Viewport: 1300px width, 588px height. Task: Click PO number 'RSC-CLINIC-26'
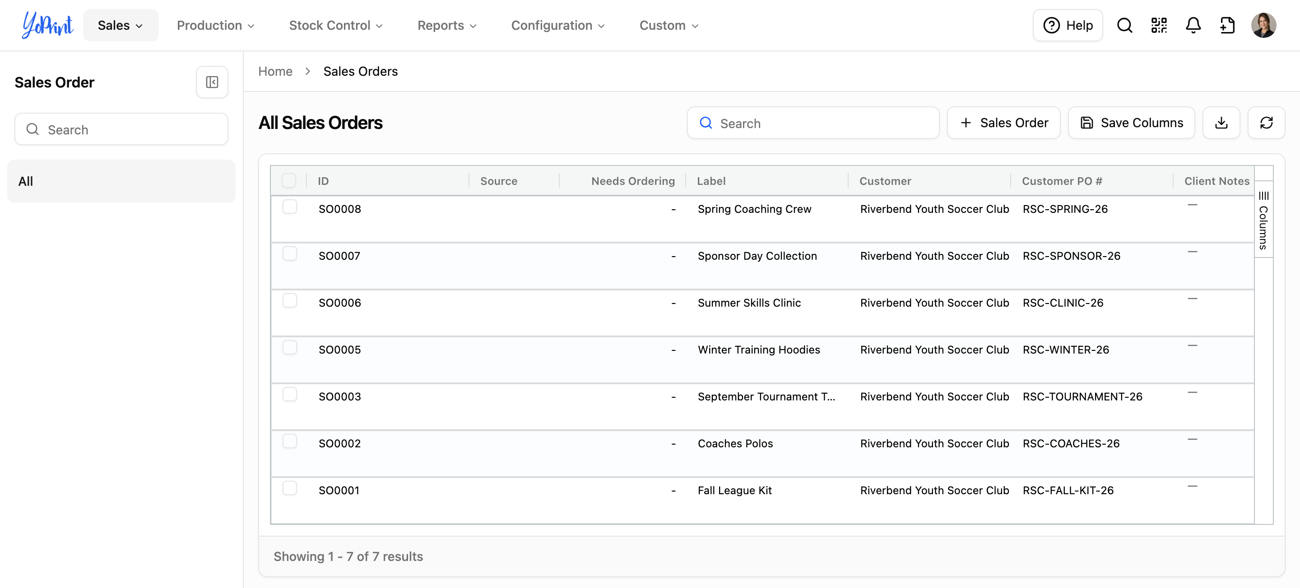(x=1063, y=303)
